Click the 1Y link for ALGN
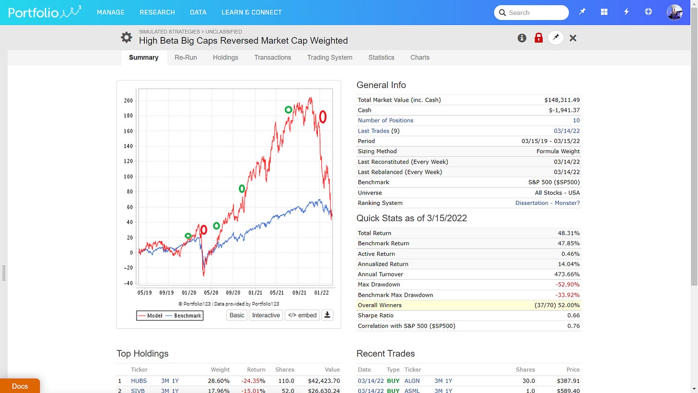The width and height of the screenshot is (698, 393). (449, 381)
